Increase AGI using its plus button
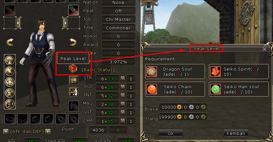Screen dimensions: 273x142 (x=123, y=87)
